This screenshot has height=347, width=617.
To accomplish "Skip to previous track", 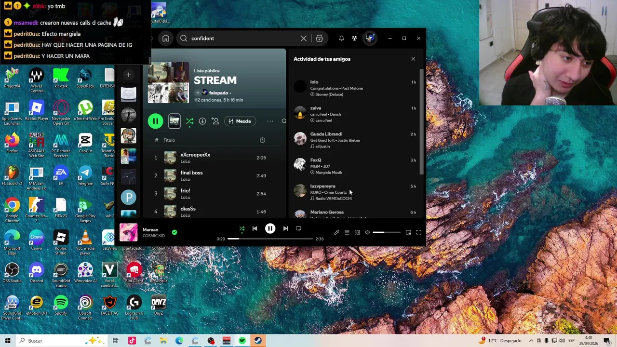I will click(255, 229).
